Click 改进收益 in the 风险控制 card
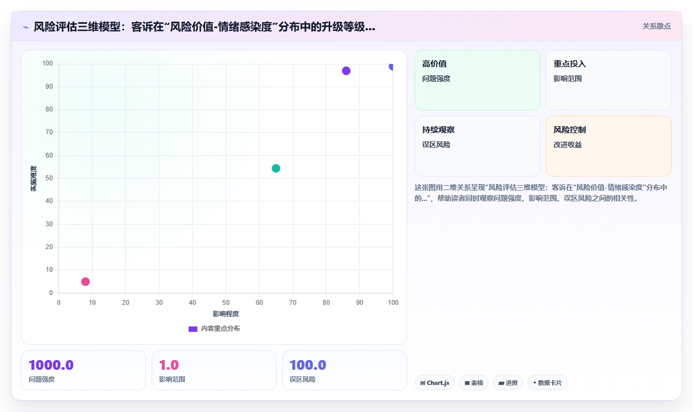 [567, 145]
